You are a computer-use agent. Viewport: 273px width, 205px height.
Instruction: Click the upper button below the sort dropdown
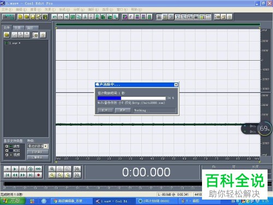(x=38, y=152)
